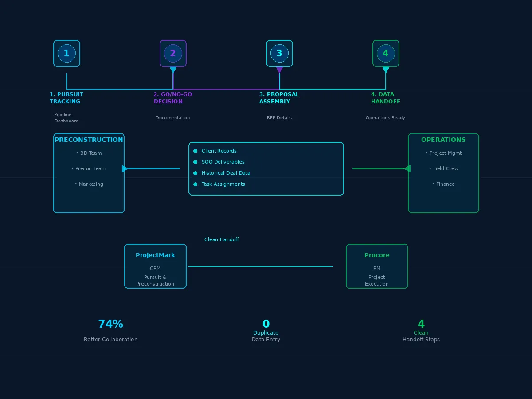Image resolution: width=532 pixels, height=399 pixels.
Task: Click the step 3 number badge
Action: 279,53
